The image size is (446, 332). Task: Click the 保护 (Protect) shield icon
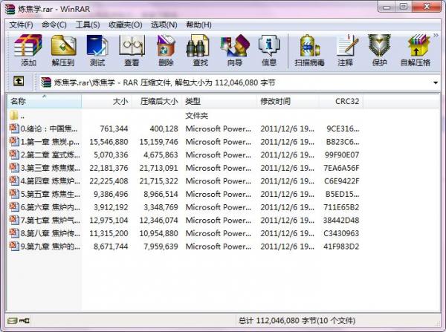pos(379,50)
